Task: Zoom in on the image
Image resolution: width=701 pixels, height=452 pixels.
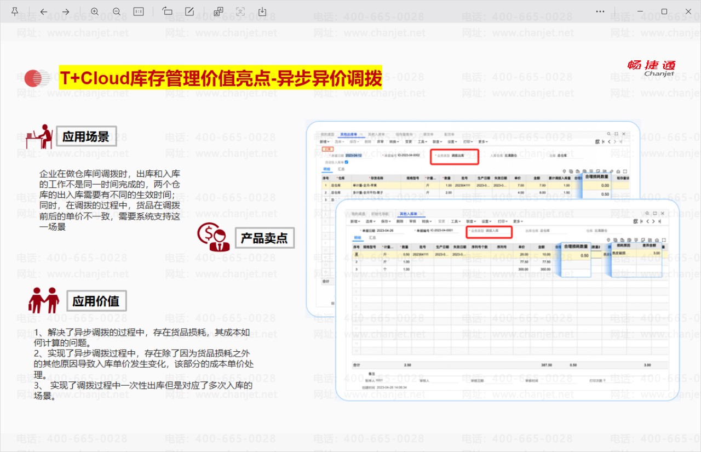Action: [x=95, y=12]
